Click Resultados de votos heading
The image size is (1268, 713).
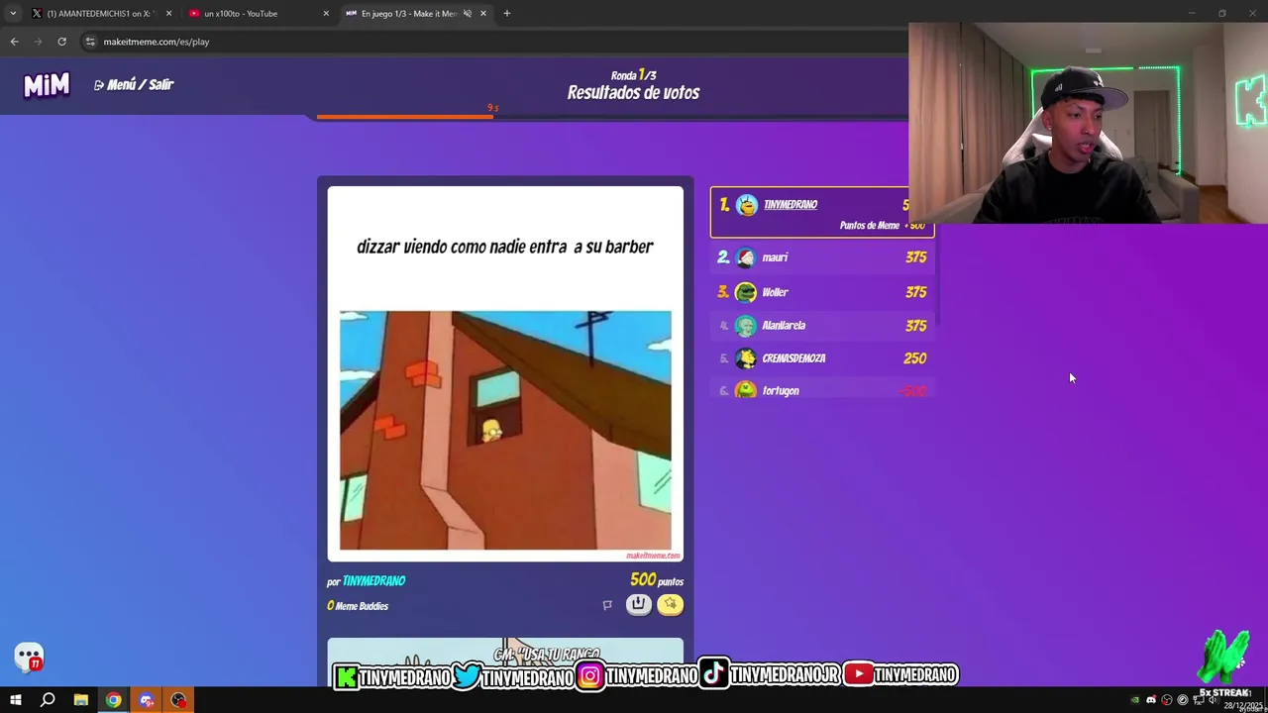click(x=633, y=93)
